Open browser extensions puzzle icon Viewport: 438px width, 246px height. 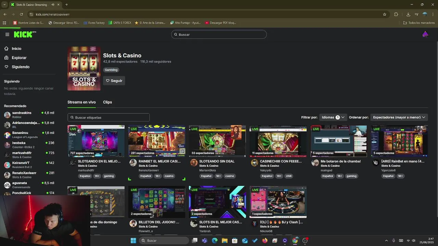(396, 14)
